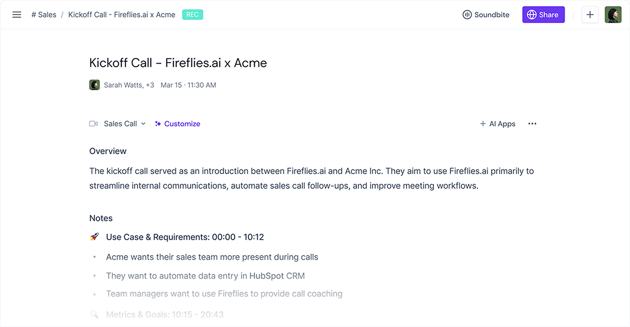
Task: Add AI Apps to the meeting
Action: [498, 124]
